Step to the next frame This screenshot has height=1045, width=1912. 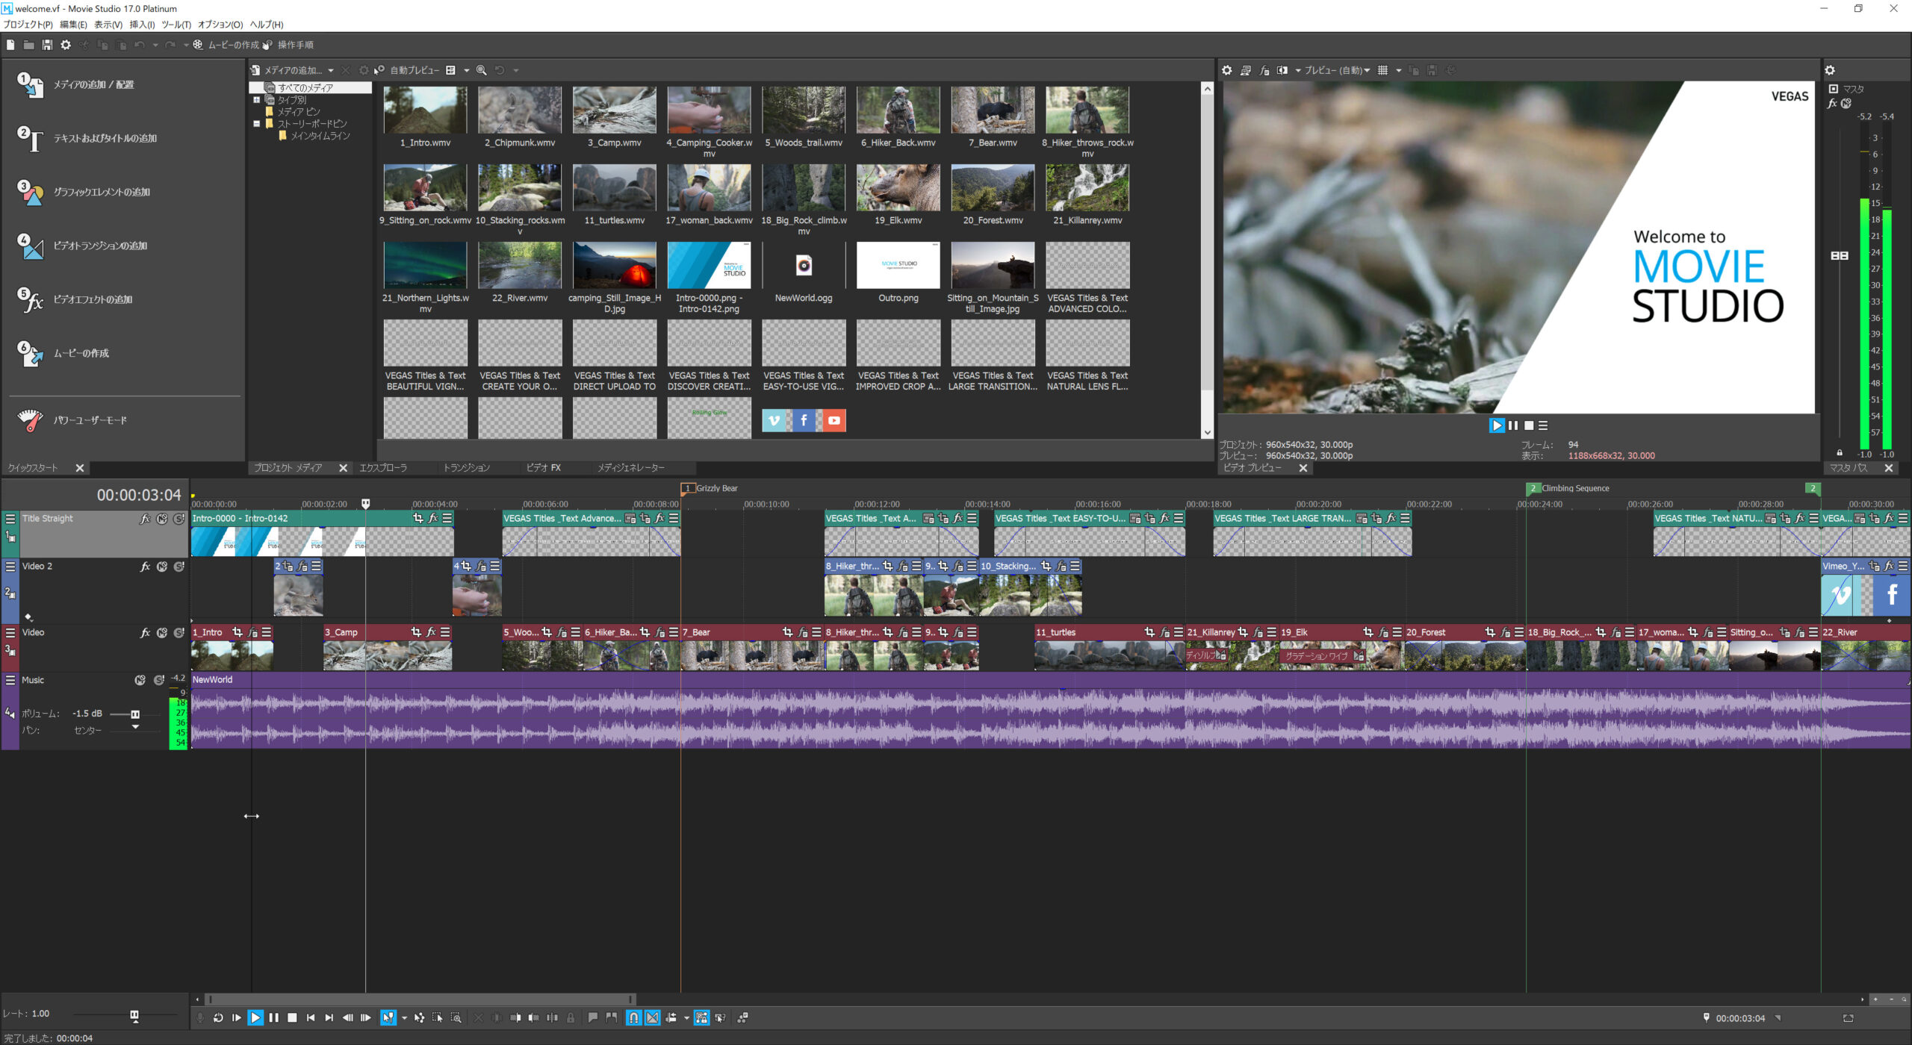(366, 1017)
